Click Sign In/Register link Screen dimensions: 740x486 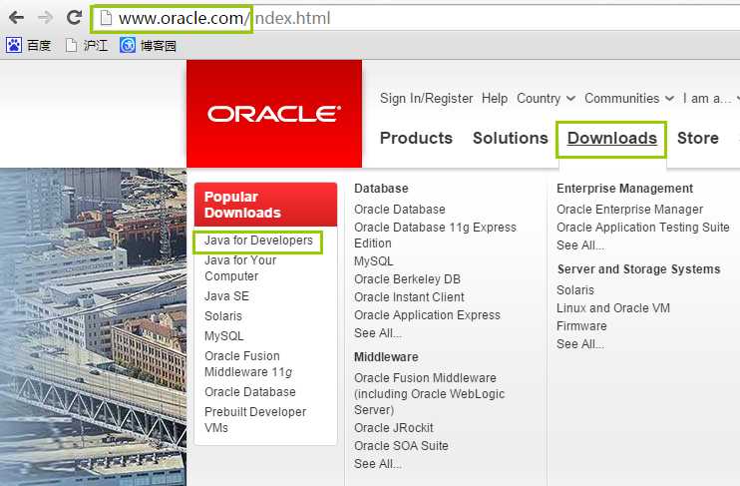tap(426, 98)
